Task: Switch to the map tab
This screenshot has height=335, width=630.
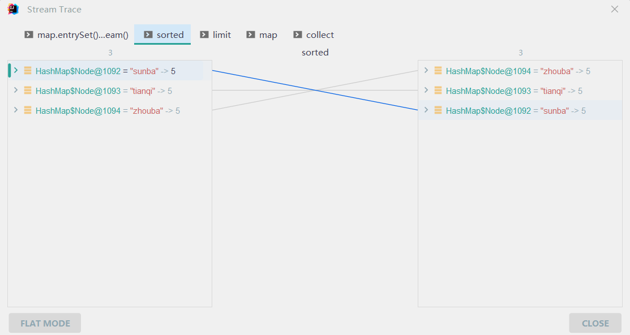Action: tap(262, 35)
